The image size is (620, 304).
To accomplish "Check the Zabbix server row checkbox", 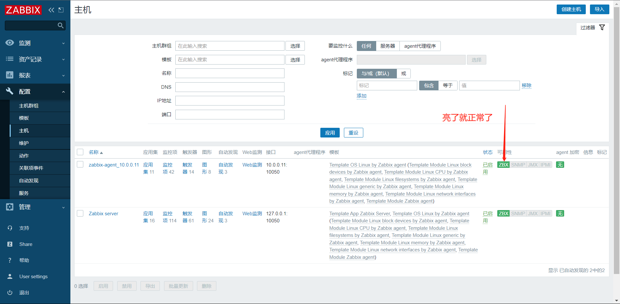I will [x=80, y=213].
